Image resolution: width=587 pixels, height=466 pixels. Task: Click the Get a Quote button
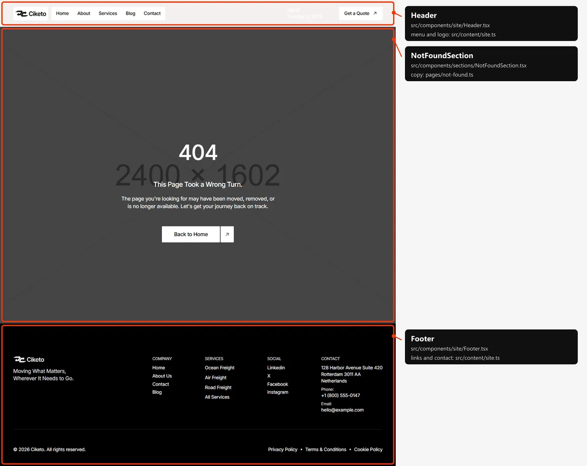361,14
